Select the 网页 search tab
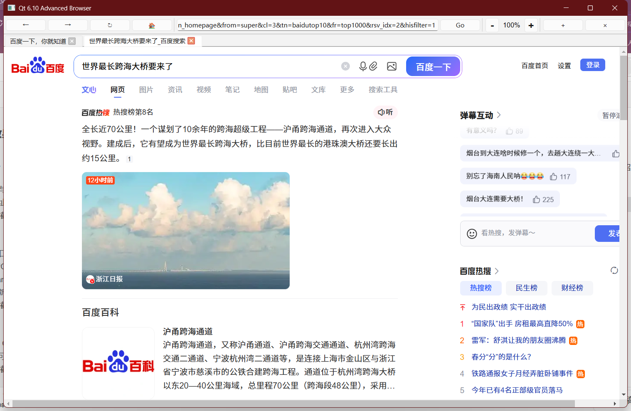631x411 pixels. (x=118, y=90)
